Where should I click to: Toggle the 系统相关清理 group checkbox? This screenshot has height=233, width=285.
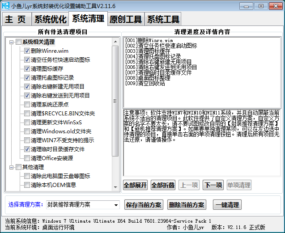pyautogui.click(x=18, y=42)
